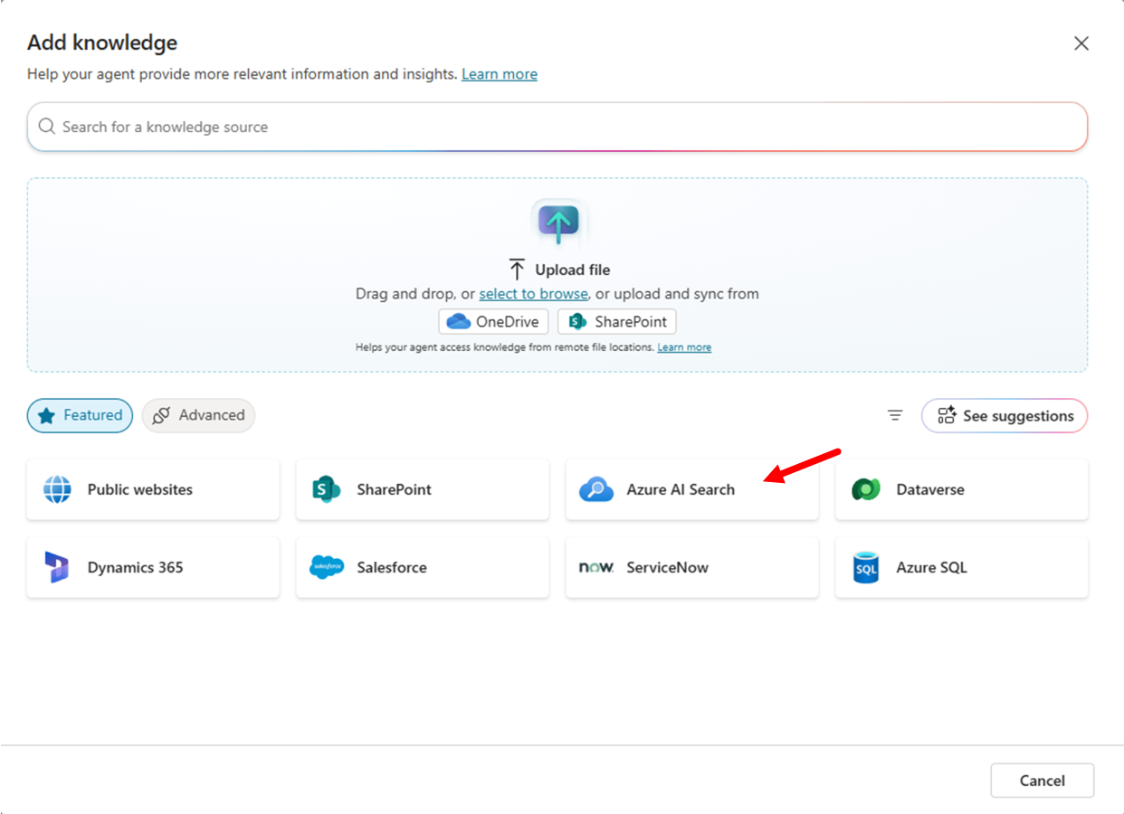Choose SharePoint as upload sync source
Viewport: 1124px width, 814px height.
click(616, 321)
